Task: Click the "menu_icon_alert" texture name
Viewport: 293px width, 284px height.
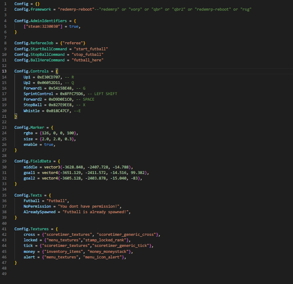Action: point(104,257)
